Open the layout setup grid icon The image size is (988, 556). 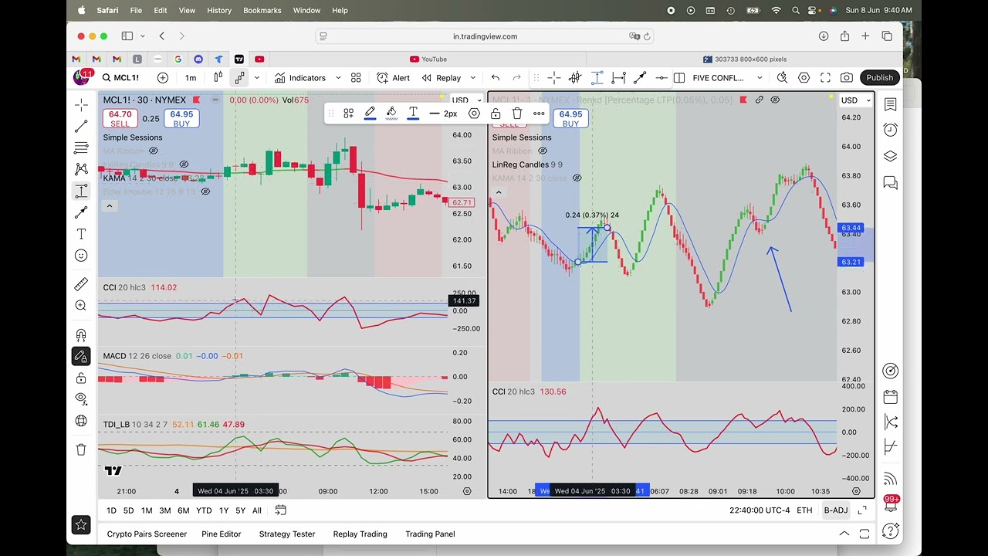pos(679,78)
